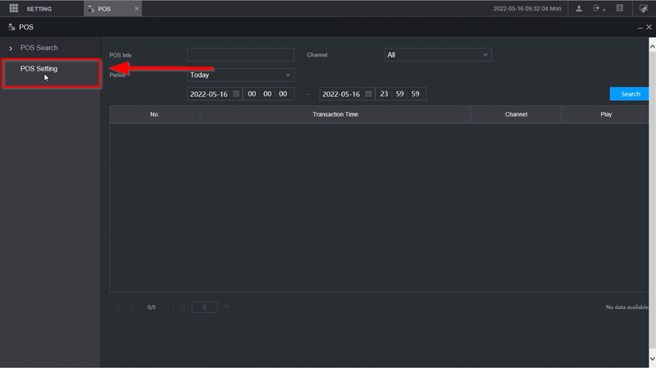Switch to the SETTING tab
The width and height of the screenshot is (656, 368).
(39, 9)
